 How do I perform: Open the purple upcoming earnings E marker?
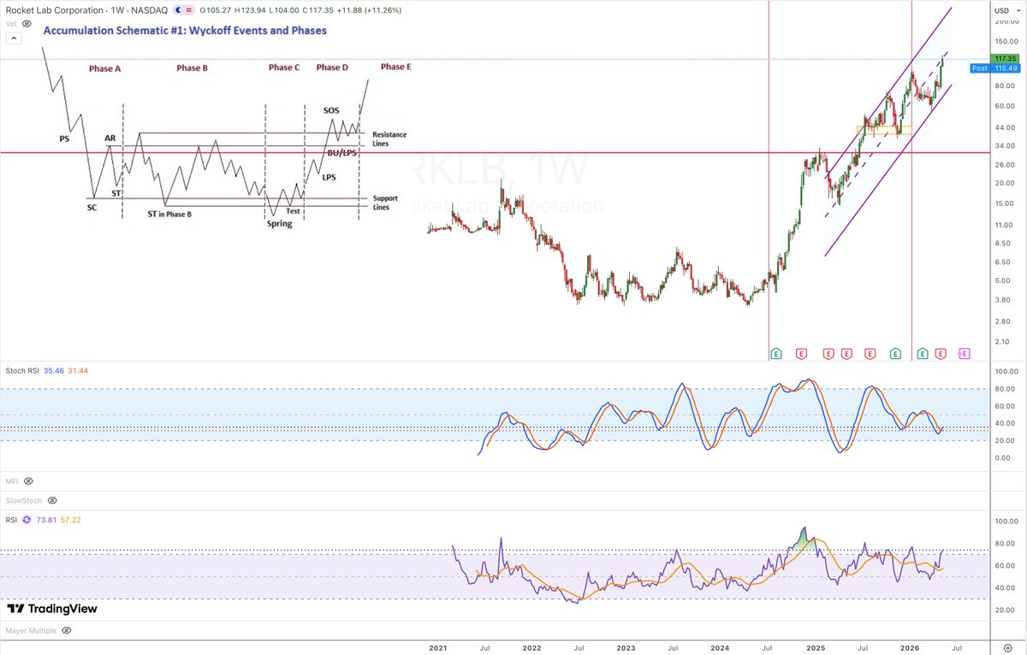coord(965,352)
